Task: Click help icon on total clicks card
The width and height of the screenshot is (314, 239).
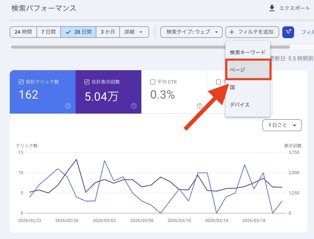Action: pos(68,106)
